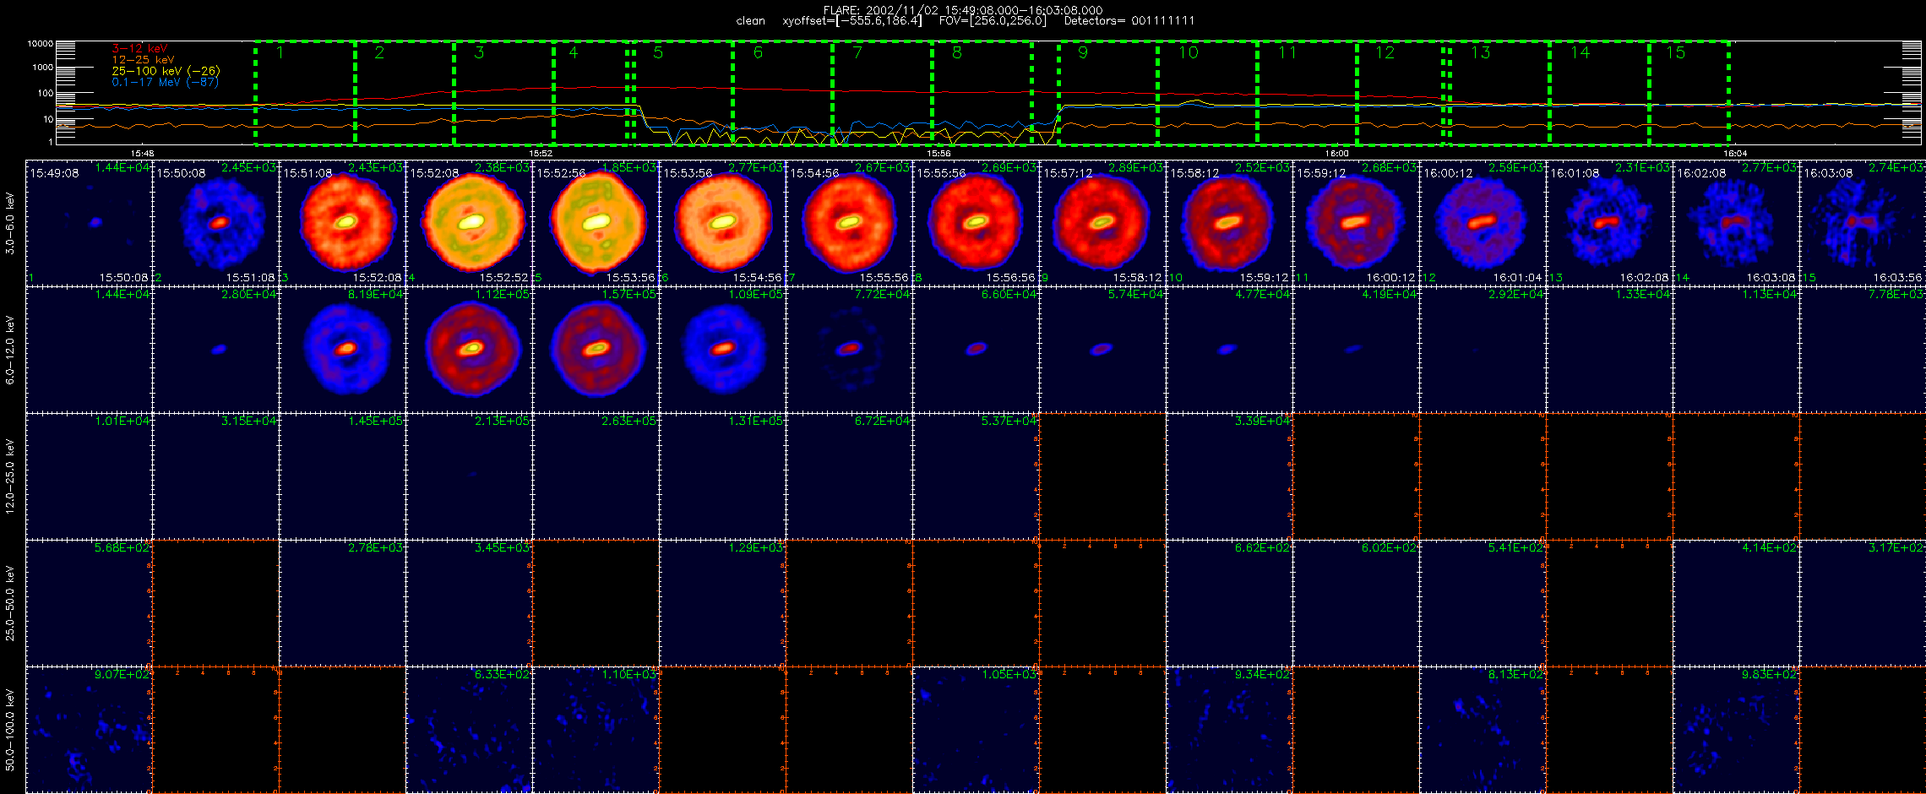This screenshot has height=794, width=1926.
Task: Select the 16:04 time axis label
Action: [1734, 153]
